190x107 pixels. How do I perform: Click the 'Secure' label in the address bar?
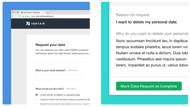(27, 16)
